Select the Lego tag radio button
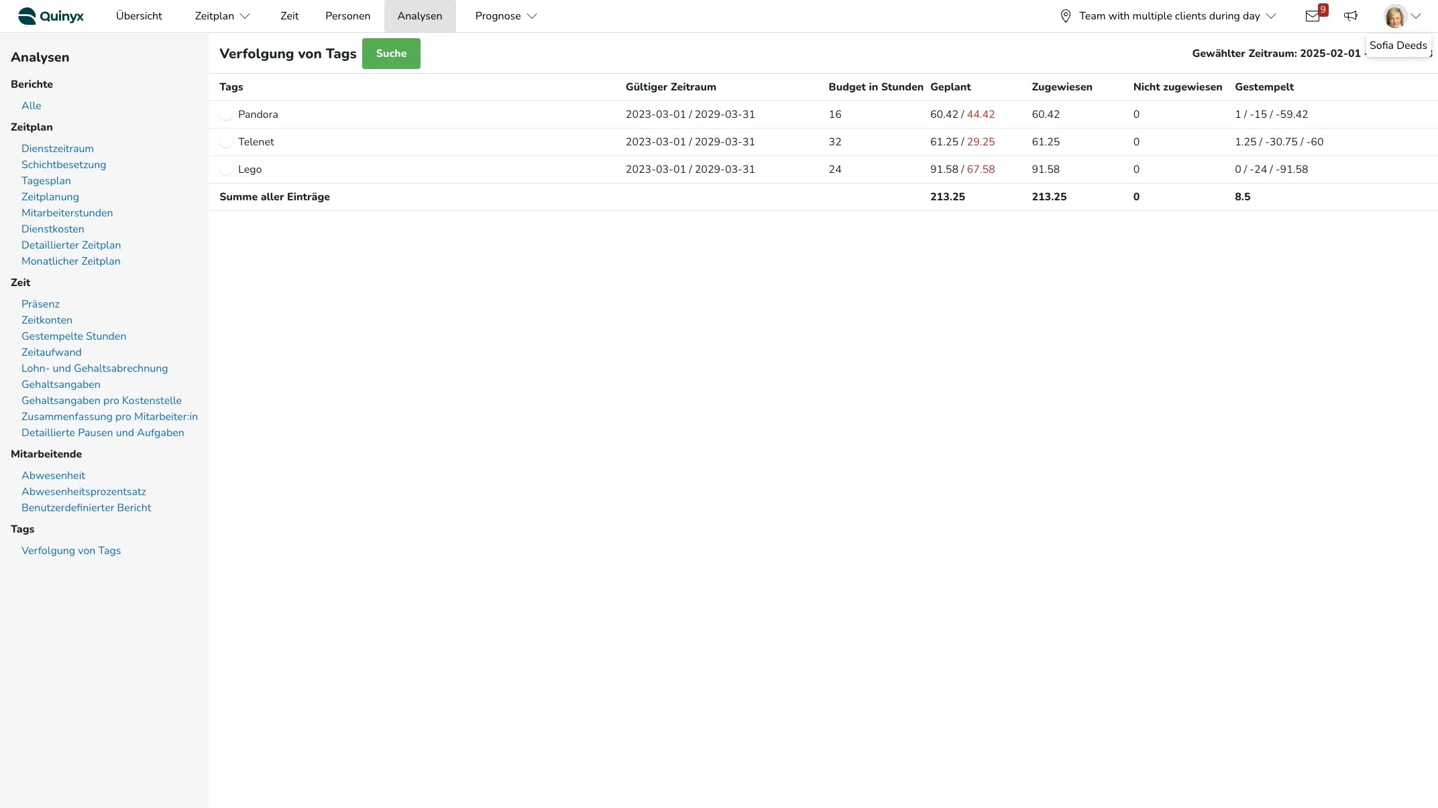1438x808 pixels. point(226,170)
